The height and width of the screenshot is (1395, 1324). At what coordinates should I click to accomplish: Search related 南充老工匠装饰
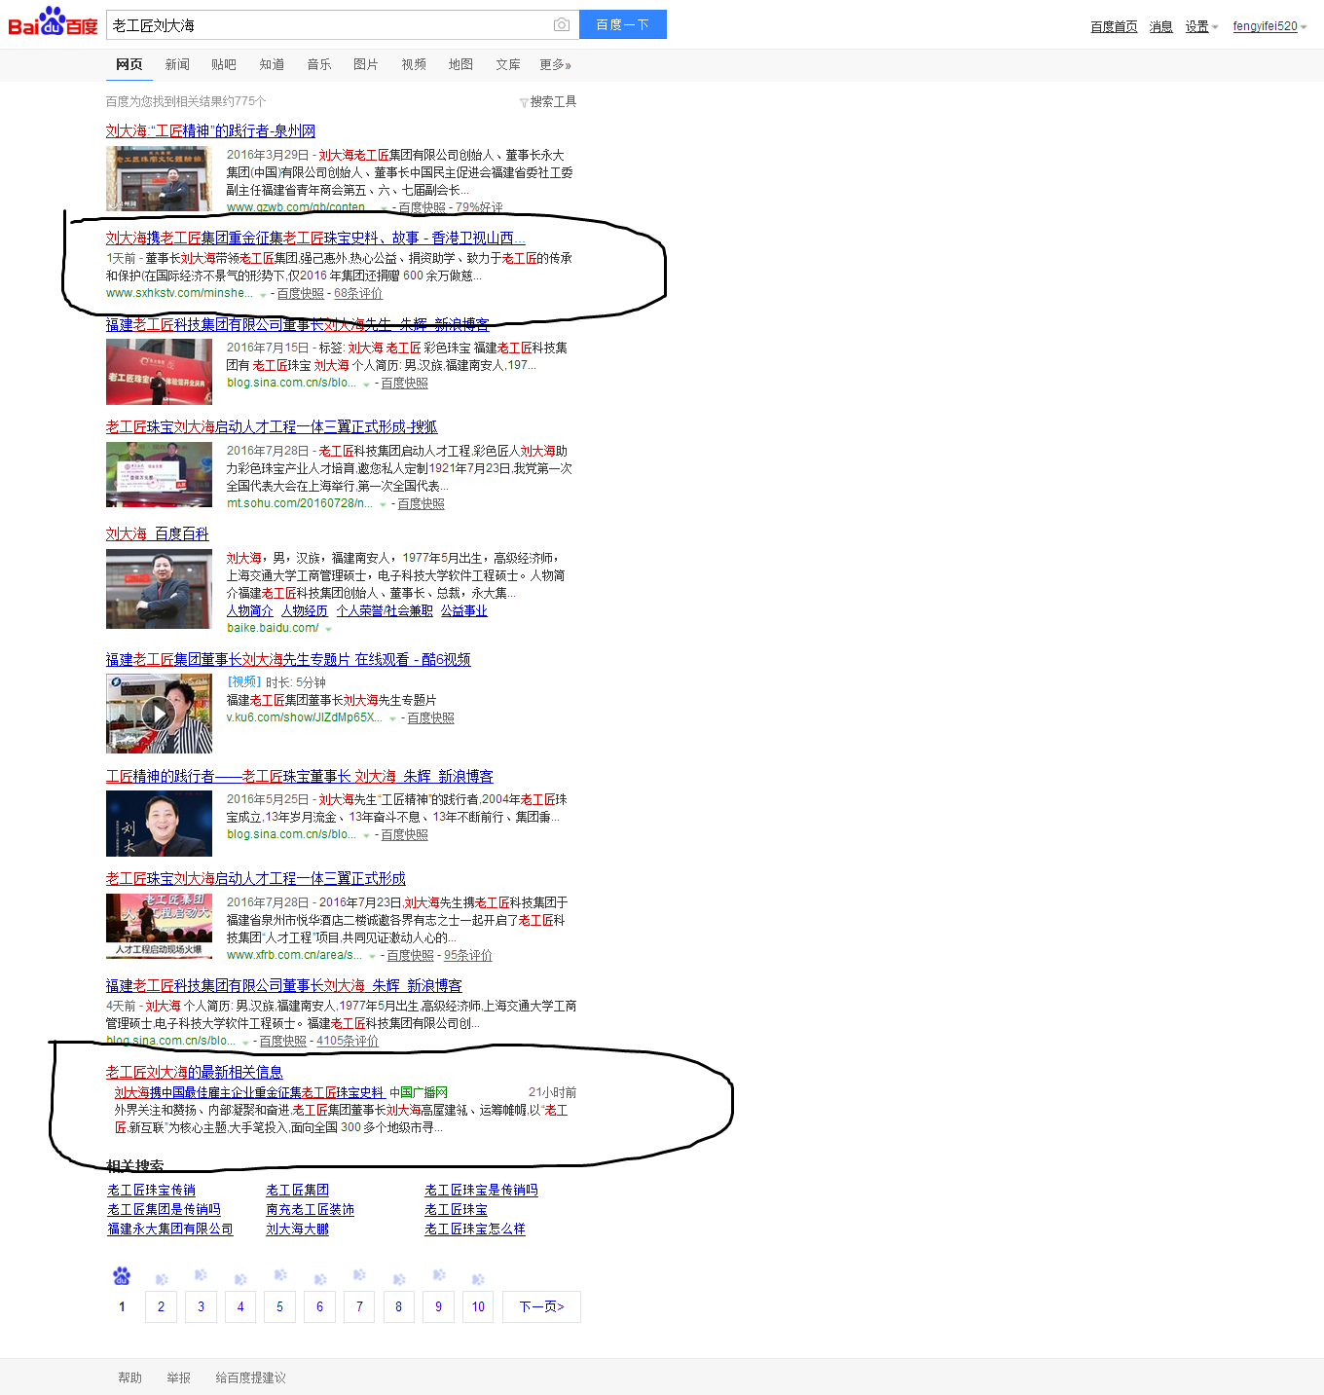pyautogui.click(x=311, y=1209)
